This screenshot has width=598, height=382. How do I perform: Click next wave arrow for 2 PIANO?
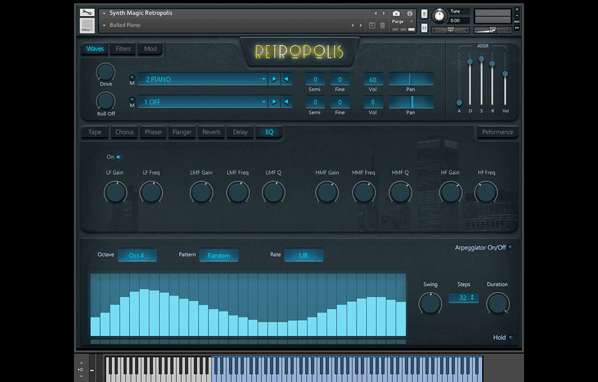pyautogui.click(x=274, y=79)
